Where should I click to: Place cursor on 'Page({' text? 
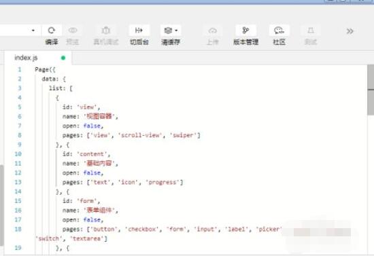[45, 69]
